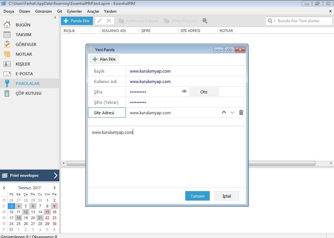Toggle password visibility eye icon
Screen dimensions: 334x238
point(184,91)
